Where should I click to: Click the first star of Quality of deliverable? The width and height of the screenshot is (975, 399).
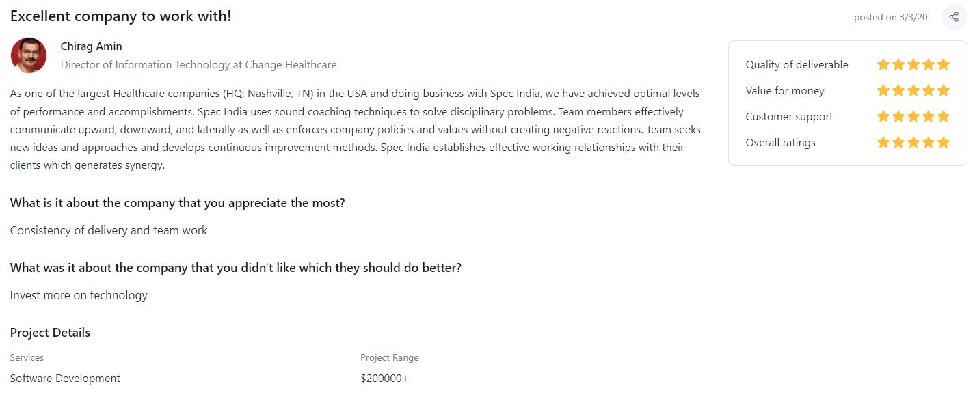883,64
